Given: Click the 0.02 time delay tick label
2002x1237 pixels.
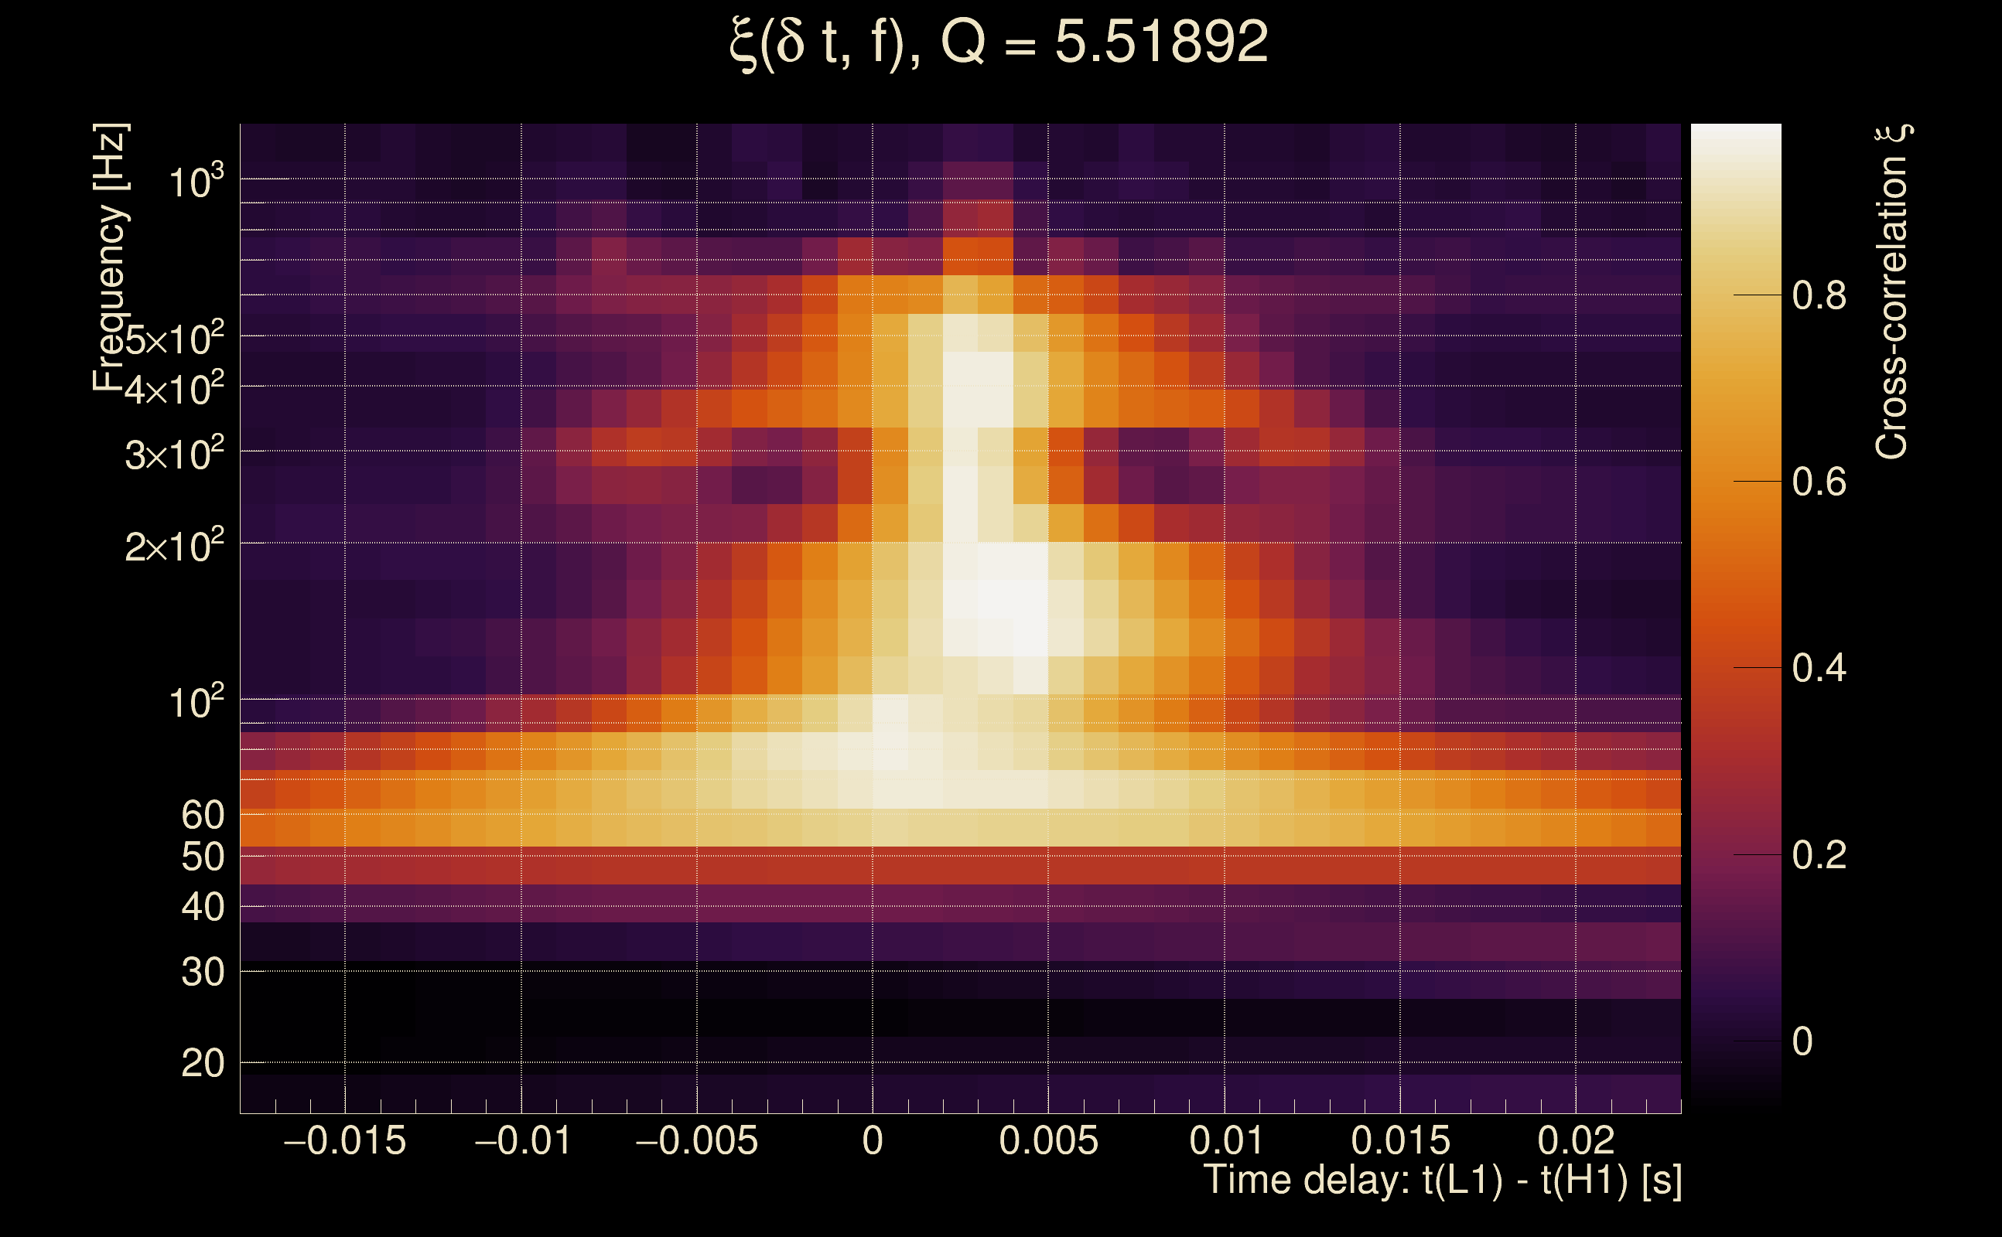Looking at the screenshot, I should (x=1576, y=1140).
